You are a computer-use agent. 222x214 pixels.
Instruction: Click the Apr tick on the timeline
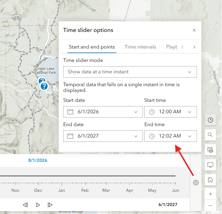click(129, 183)
